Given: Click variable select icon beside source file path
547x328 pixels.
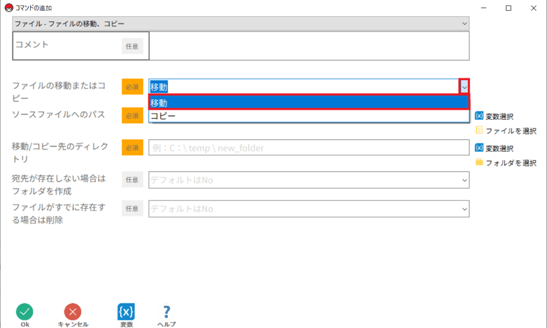Looking at the screenshot, I should point(479,116).
